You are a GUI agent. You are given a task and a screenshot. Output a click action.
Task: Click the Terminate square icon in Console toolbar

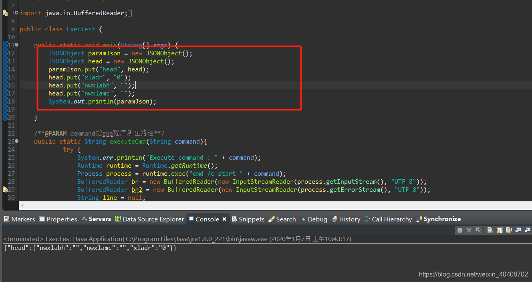coord(460,229)
